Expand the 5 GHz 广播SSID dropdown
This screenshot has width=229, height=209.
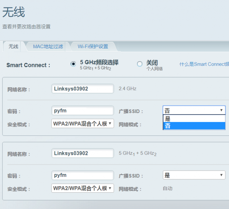tap(194, 175)
